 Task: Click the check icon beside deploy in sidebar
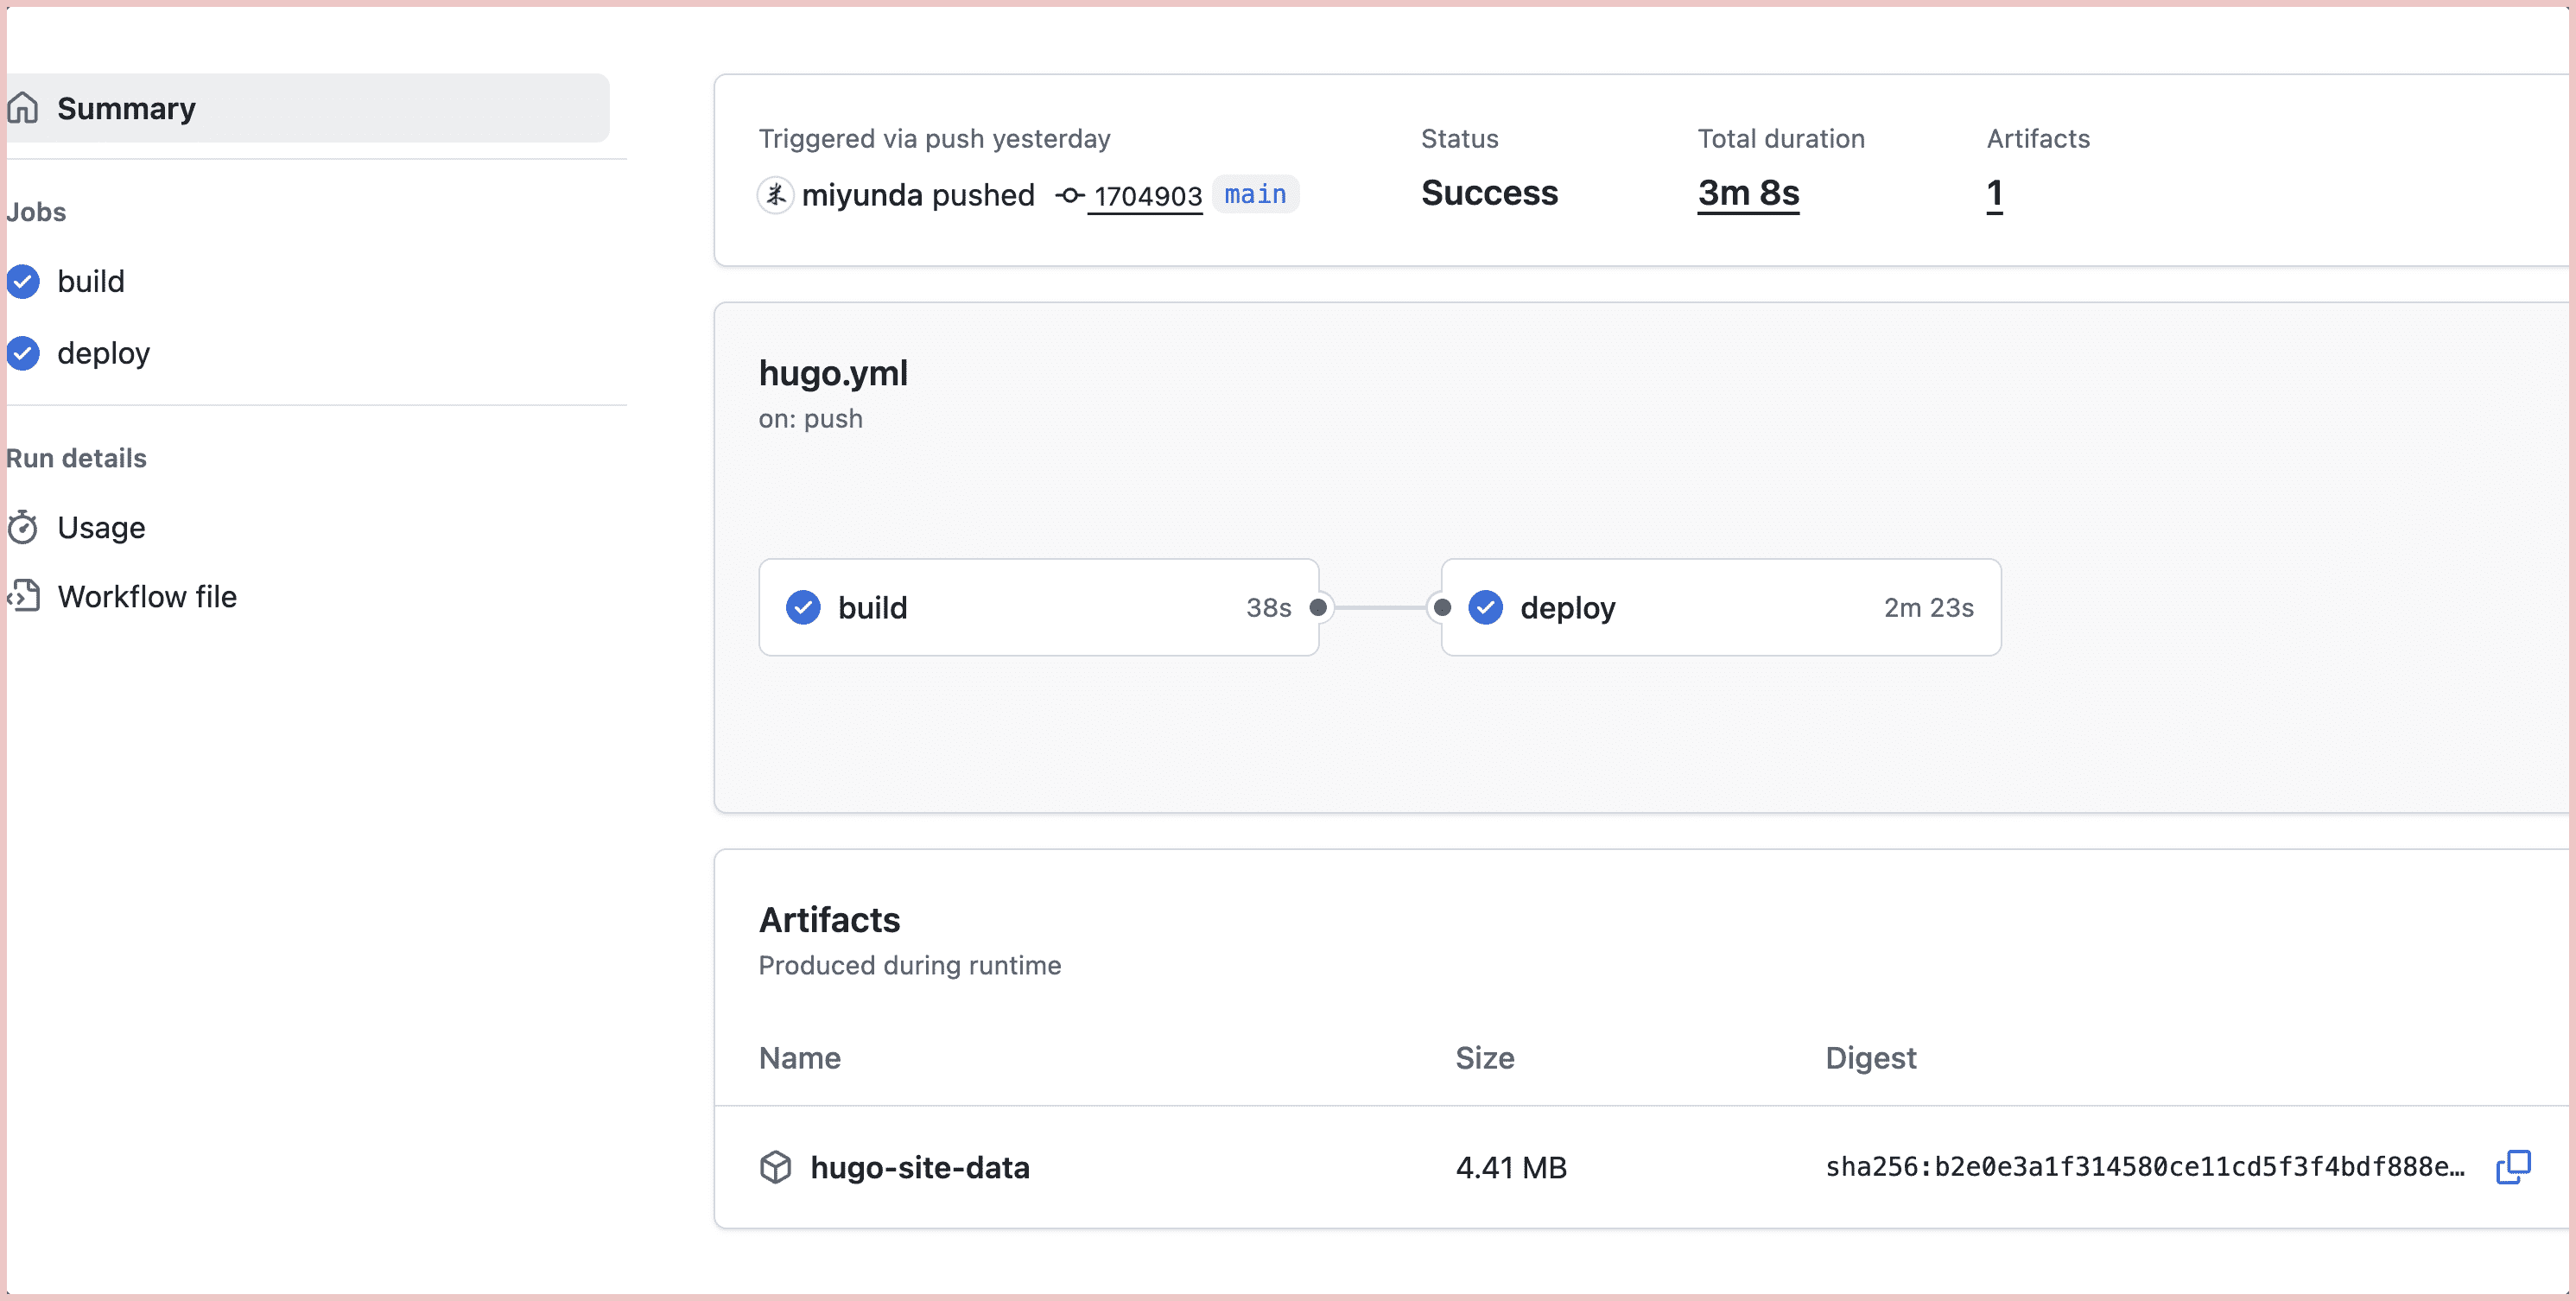(23, 353)
